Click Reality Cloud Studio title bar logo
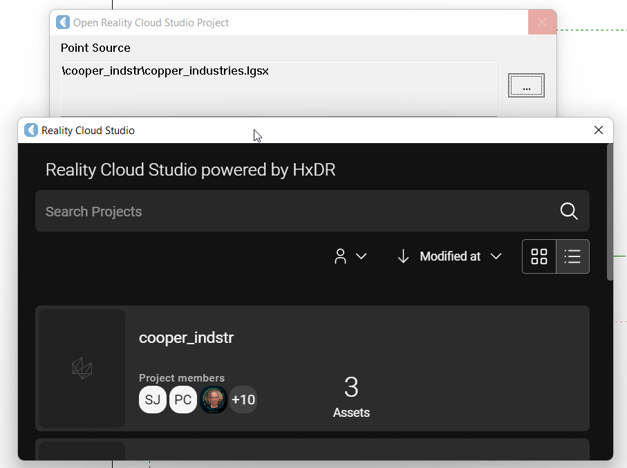This screenshot has height=468, width=627. 31,130
